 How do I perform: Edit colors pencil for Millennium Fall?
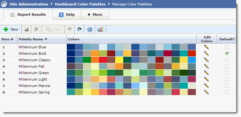[206, 66]
